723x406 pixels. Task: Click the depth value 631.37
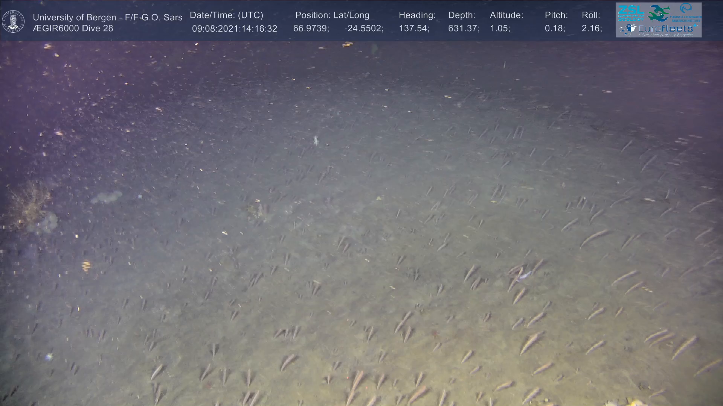(463, 29)
